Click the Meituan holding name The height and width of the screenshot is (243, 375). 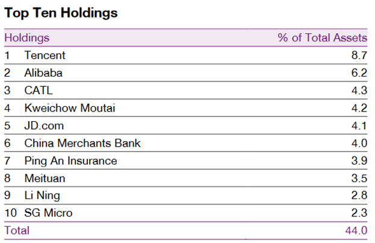(x=44, y=178)
